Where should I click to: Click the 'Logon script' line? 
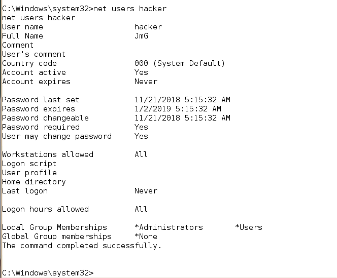coord(29,164)
